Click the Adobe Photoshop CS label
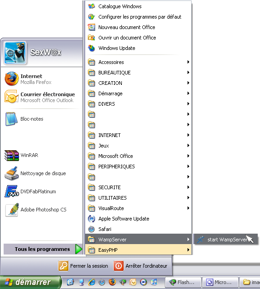260x289 pixels. click(43, 210)
